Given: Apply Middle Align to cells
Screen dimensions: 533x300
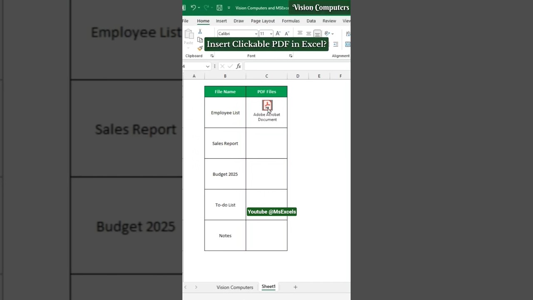Looking at the screenshot, I should (x=309, y=33).
